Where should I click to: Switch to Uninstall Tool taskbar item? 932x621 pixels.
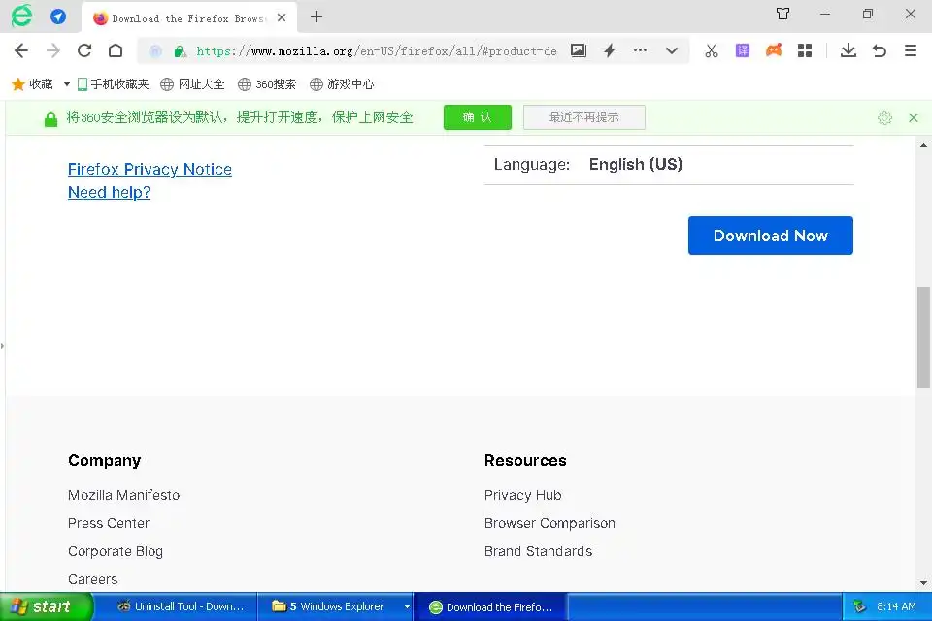181,606
